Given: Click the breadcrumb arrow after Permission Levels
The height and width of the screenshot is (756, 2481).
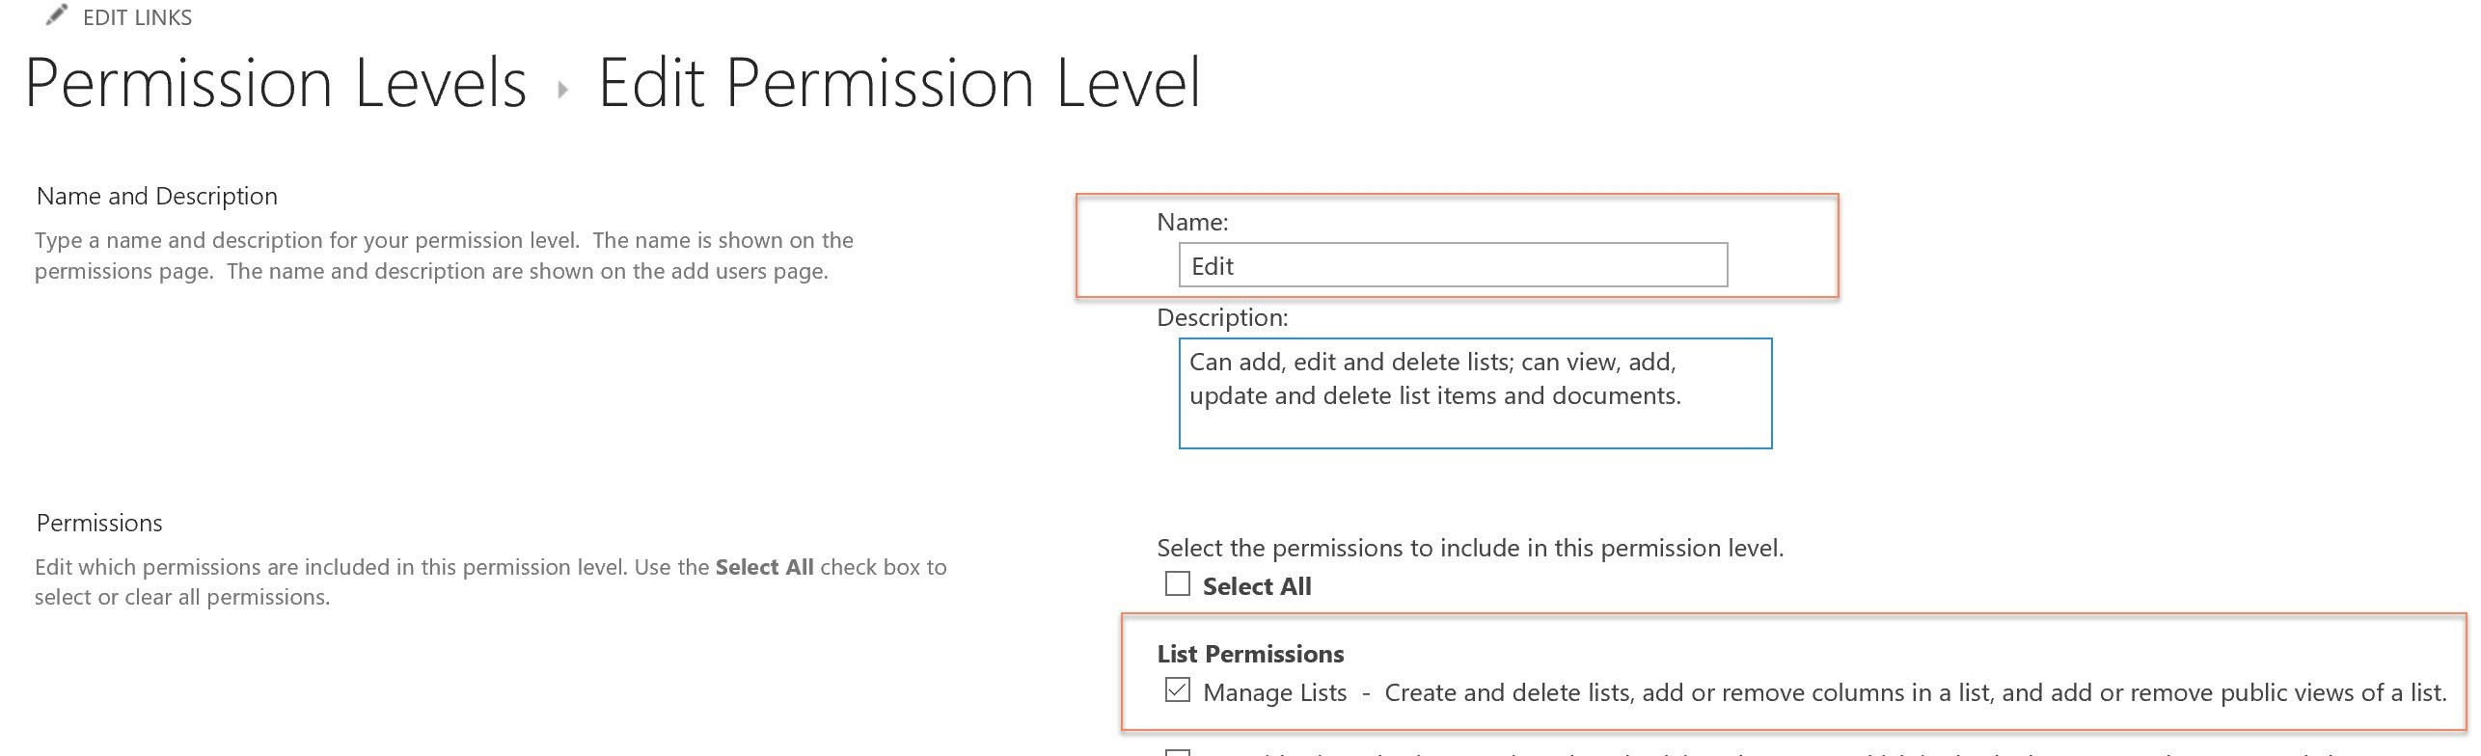Looking at the screenshot, I should (x=564, y=87).
